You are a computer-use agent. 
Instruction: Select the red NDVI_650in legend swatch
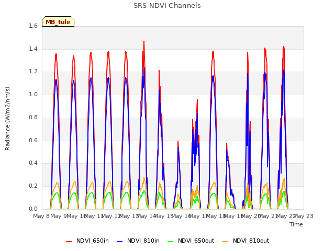pyautogui.click(x=69, y=241)
